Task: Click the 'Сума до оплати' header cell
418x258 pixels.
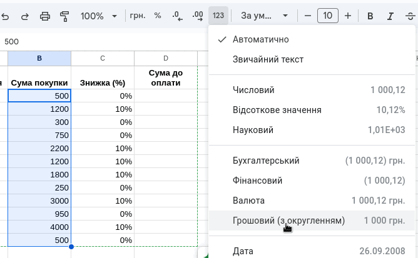Action: [166, 77]
